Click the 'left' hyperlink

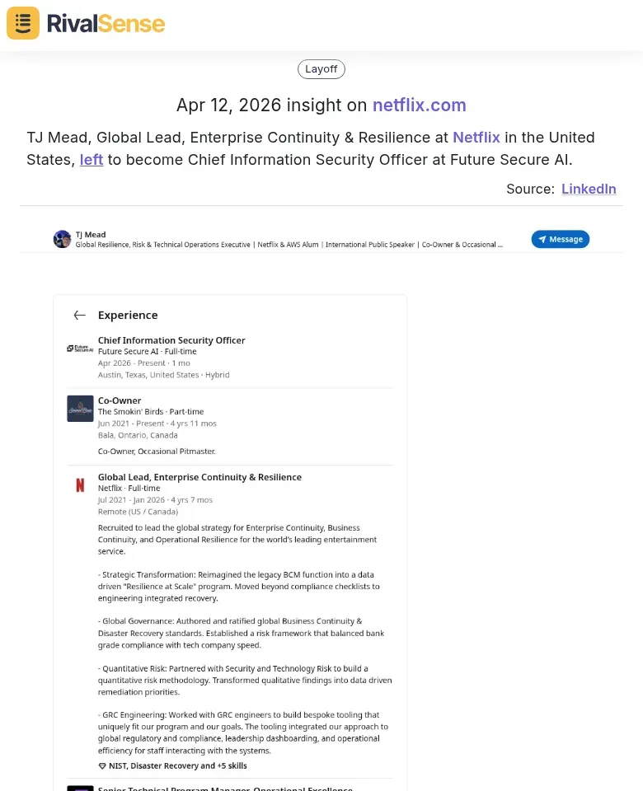click(92, 160)
